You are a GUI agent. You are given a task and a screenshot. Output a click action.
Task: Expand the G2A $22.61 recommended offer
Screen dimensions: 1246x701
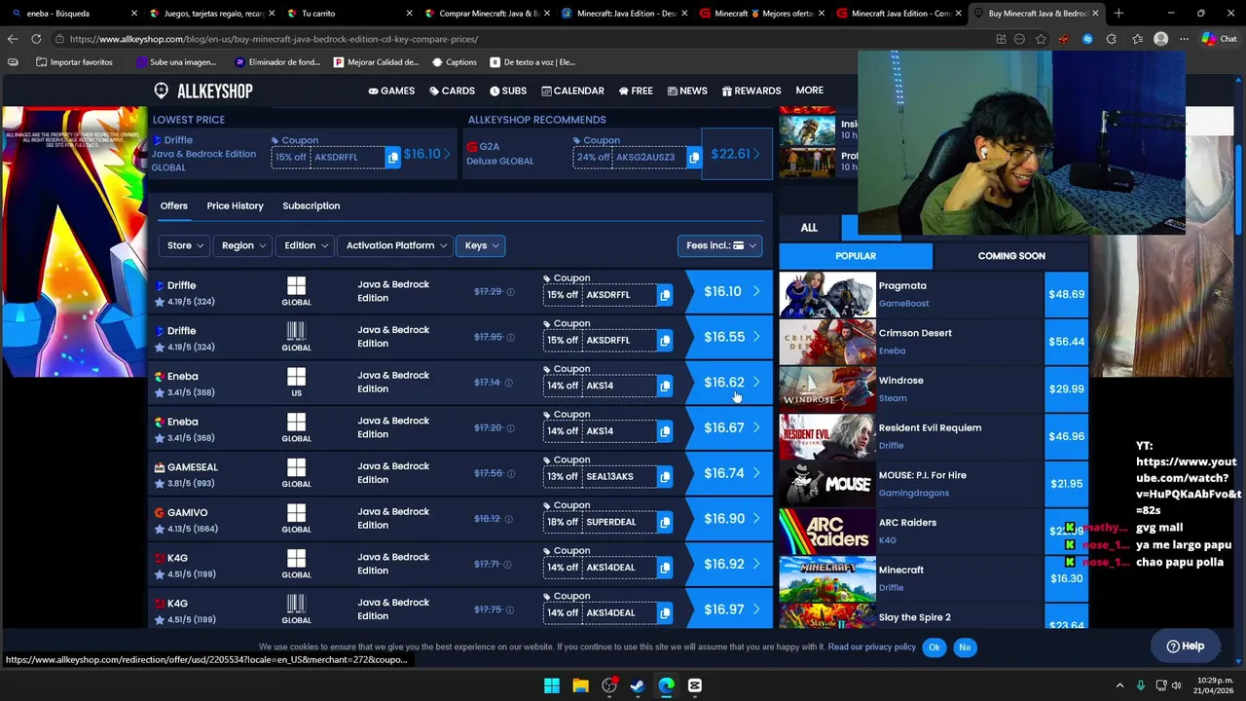(737, 154)
